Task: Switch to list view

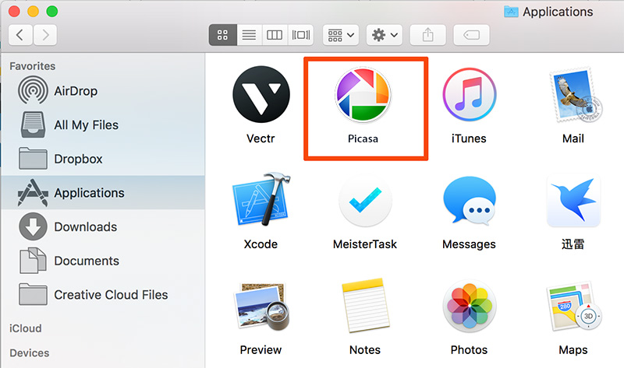Action: point(249,35)
